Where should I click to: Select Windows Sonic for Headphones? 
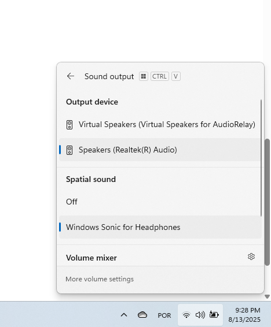point(160,227)
